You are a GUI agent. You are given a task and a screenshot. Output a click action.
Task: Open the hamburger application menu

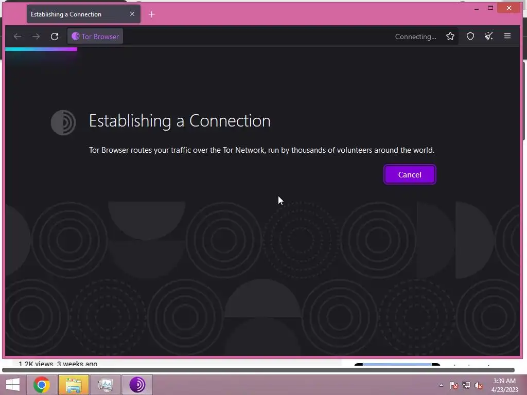coord(507,36)
